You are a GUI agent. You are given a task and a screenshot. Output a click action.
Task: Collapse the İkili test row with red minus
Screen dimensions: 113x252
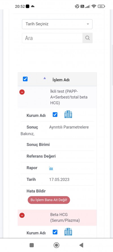pos(22,92)
